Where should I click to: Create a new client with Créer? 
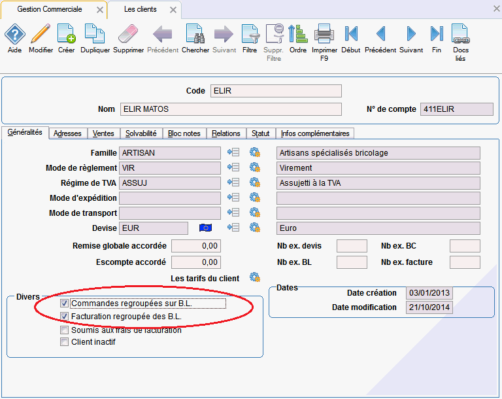click(x=66, y=34)
